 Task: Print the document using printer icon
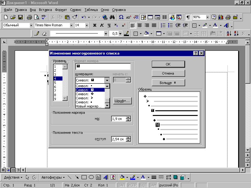tap(29, 17)
